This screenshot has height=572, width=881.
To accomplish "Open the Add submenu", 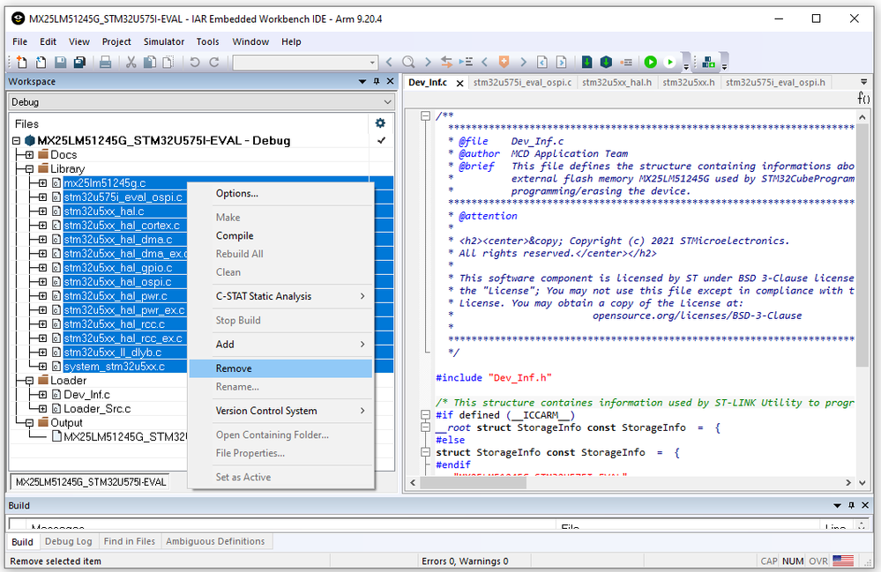I will [x=281, y=344].
